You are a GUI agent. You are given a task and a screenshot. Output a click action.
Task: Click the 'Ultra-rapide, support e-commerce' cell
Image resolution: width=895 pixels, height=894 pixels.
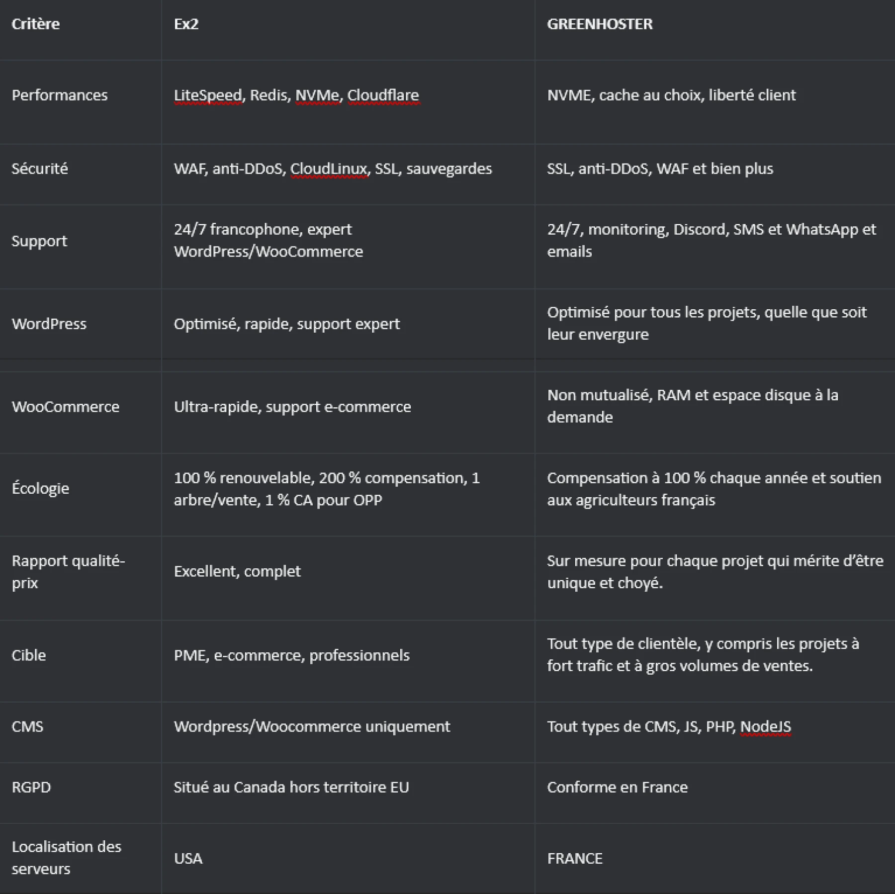tap(292, 407)
